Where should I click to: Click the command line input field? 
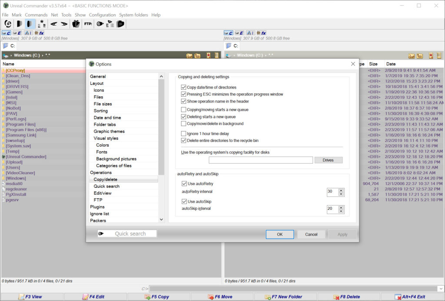coord(293,288)
